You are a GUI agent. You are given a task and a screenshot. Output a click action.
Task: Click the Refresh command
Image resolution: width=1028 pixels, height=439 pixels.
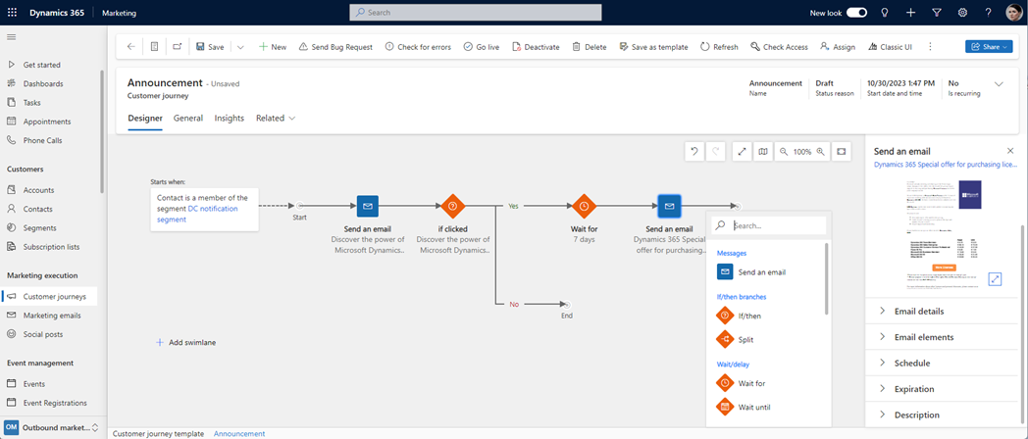719,47
